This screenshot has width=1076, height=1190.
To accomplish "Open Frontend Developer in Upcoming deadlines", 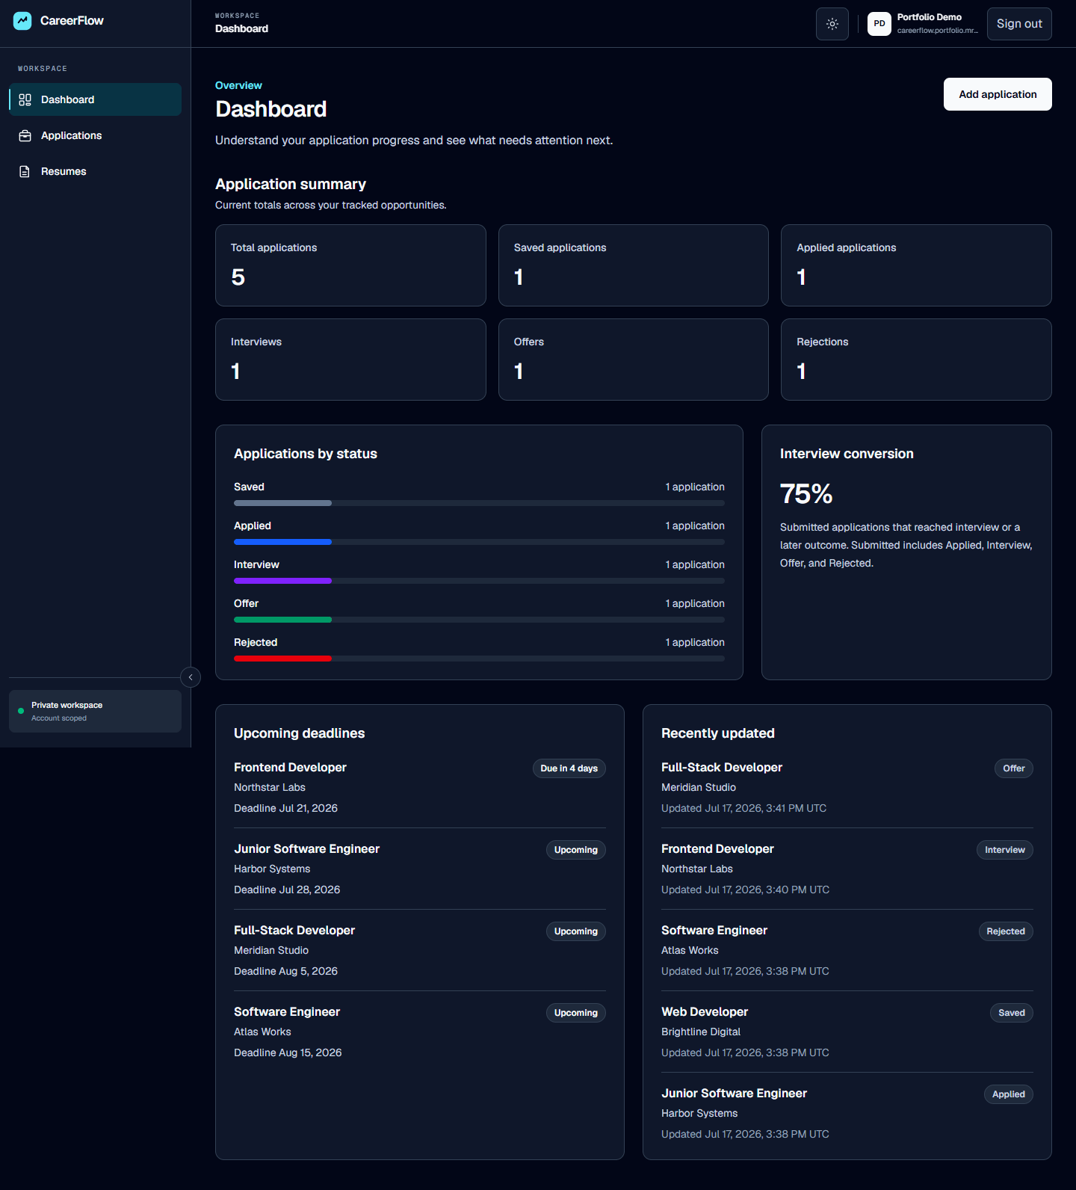I will 290,768.
